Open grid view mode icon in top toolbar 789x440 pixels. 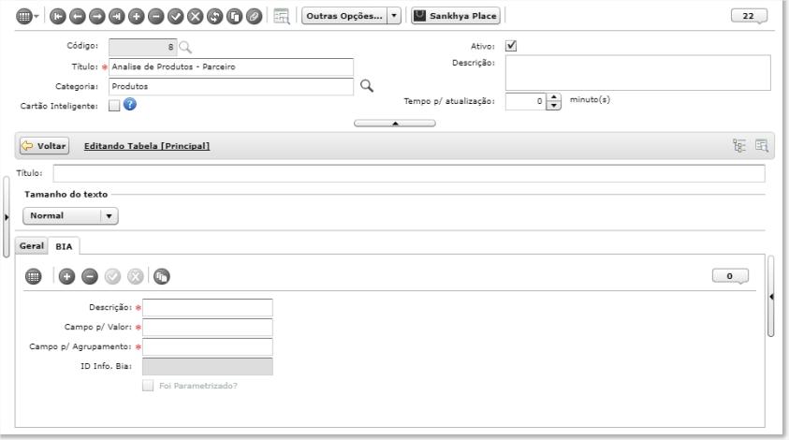point(23,16)
